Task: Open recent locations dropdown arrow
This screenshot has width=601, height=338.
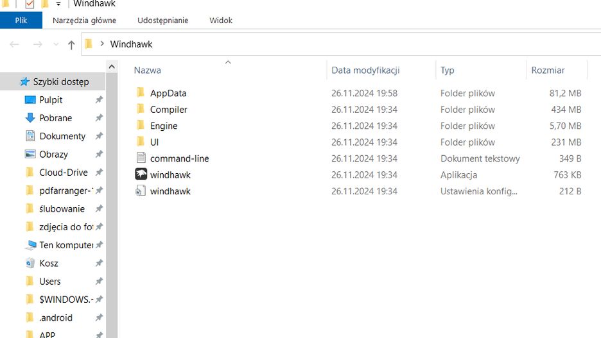Action: 56,44
